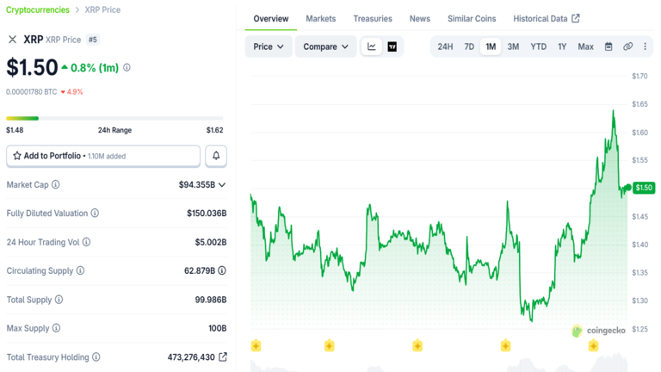Select the 24H time range
The width and height of the screenshot is (661, 372).
pyautogui.click(x=445, y=46)
